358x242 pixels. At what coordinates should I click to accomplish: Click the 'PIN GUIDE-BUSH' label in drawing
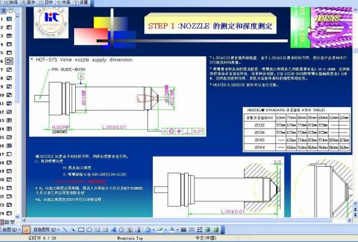point(69,69)
